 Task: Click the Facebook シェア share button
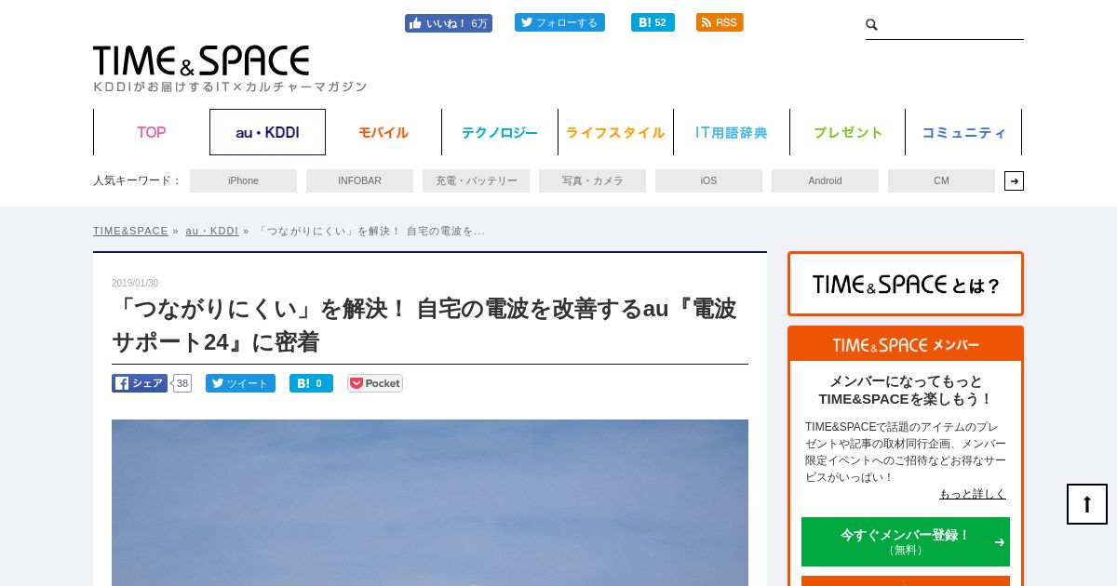click(x=140, y=383)
